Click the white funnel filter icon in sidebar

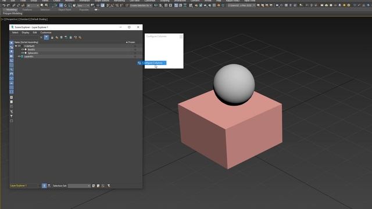click(12, 116)
